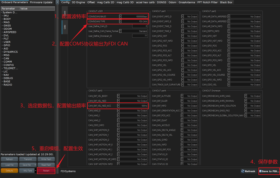Viewport: 280px width, 178px height.
Task: Select the vertical CAN side tab
Action: point(65,27)
